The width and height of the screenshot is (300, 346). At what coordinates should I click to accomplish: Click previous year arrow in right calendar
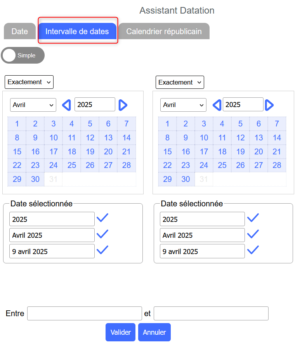[217, 105]
